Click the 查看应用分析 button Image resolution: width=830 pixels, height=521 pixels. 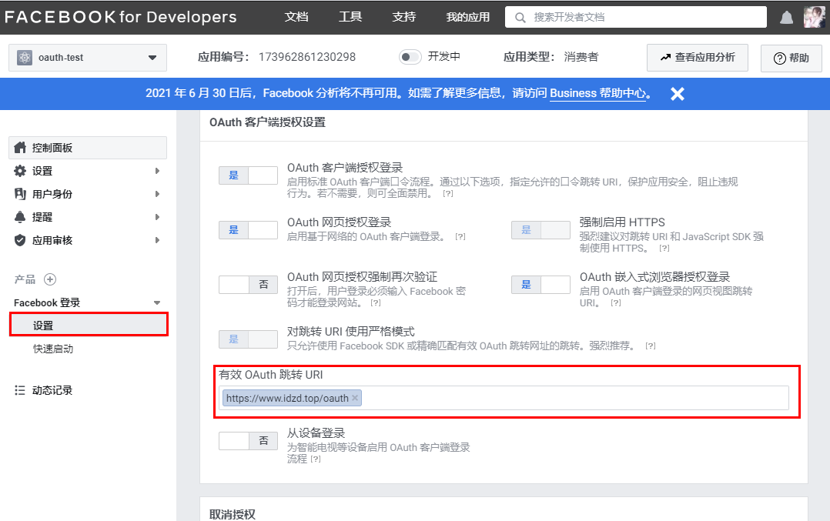pos(697,58)
